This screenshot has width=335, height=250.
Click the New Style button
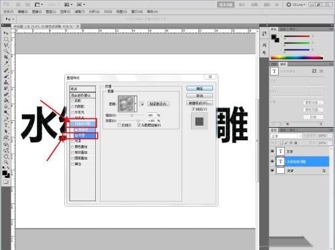coord(200,103)
